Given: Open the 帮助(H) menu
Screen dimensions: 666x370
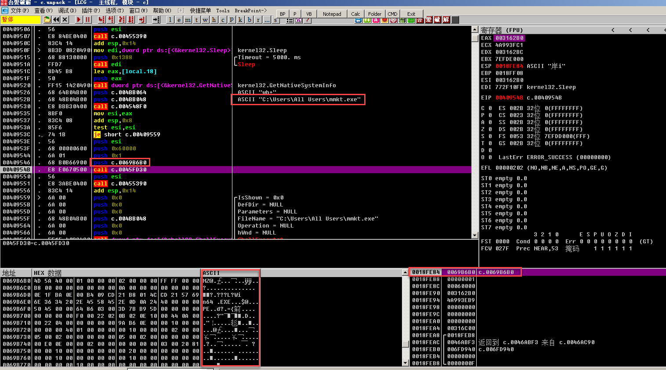Looking at the screenshot, I should tap(162, 11).
